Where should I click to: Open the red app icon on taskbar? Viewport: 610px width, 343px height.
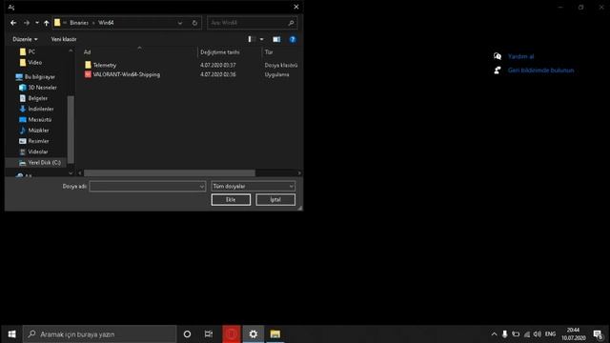click(232, 334)
